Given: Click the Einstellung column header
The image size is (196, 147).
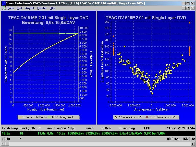Looking at the screenshot, I should [10, 128].
